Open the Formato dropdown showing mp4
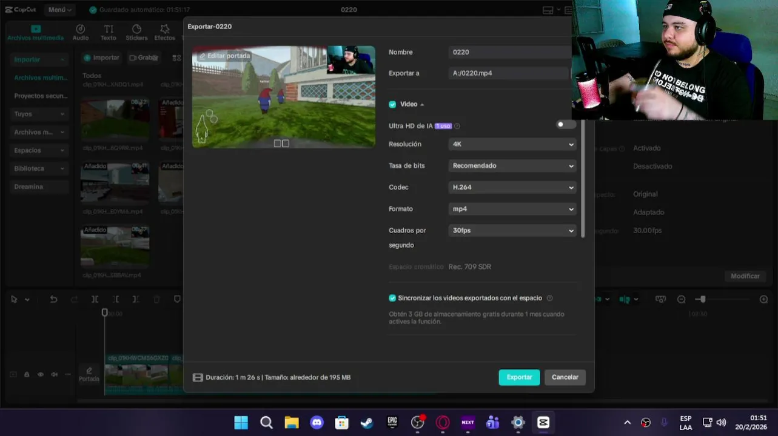This screenshot has height=436, width=778. [x=512, y=209]
